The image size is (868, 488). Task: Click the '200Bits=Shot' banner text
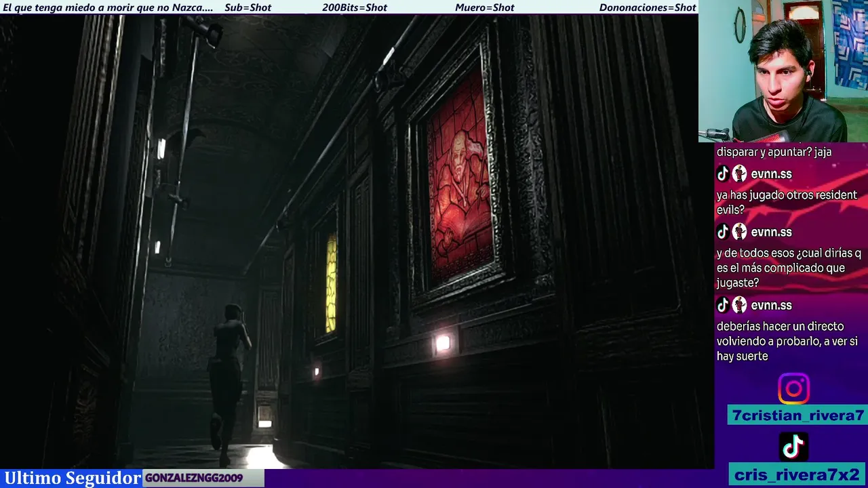355,7
